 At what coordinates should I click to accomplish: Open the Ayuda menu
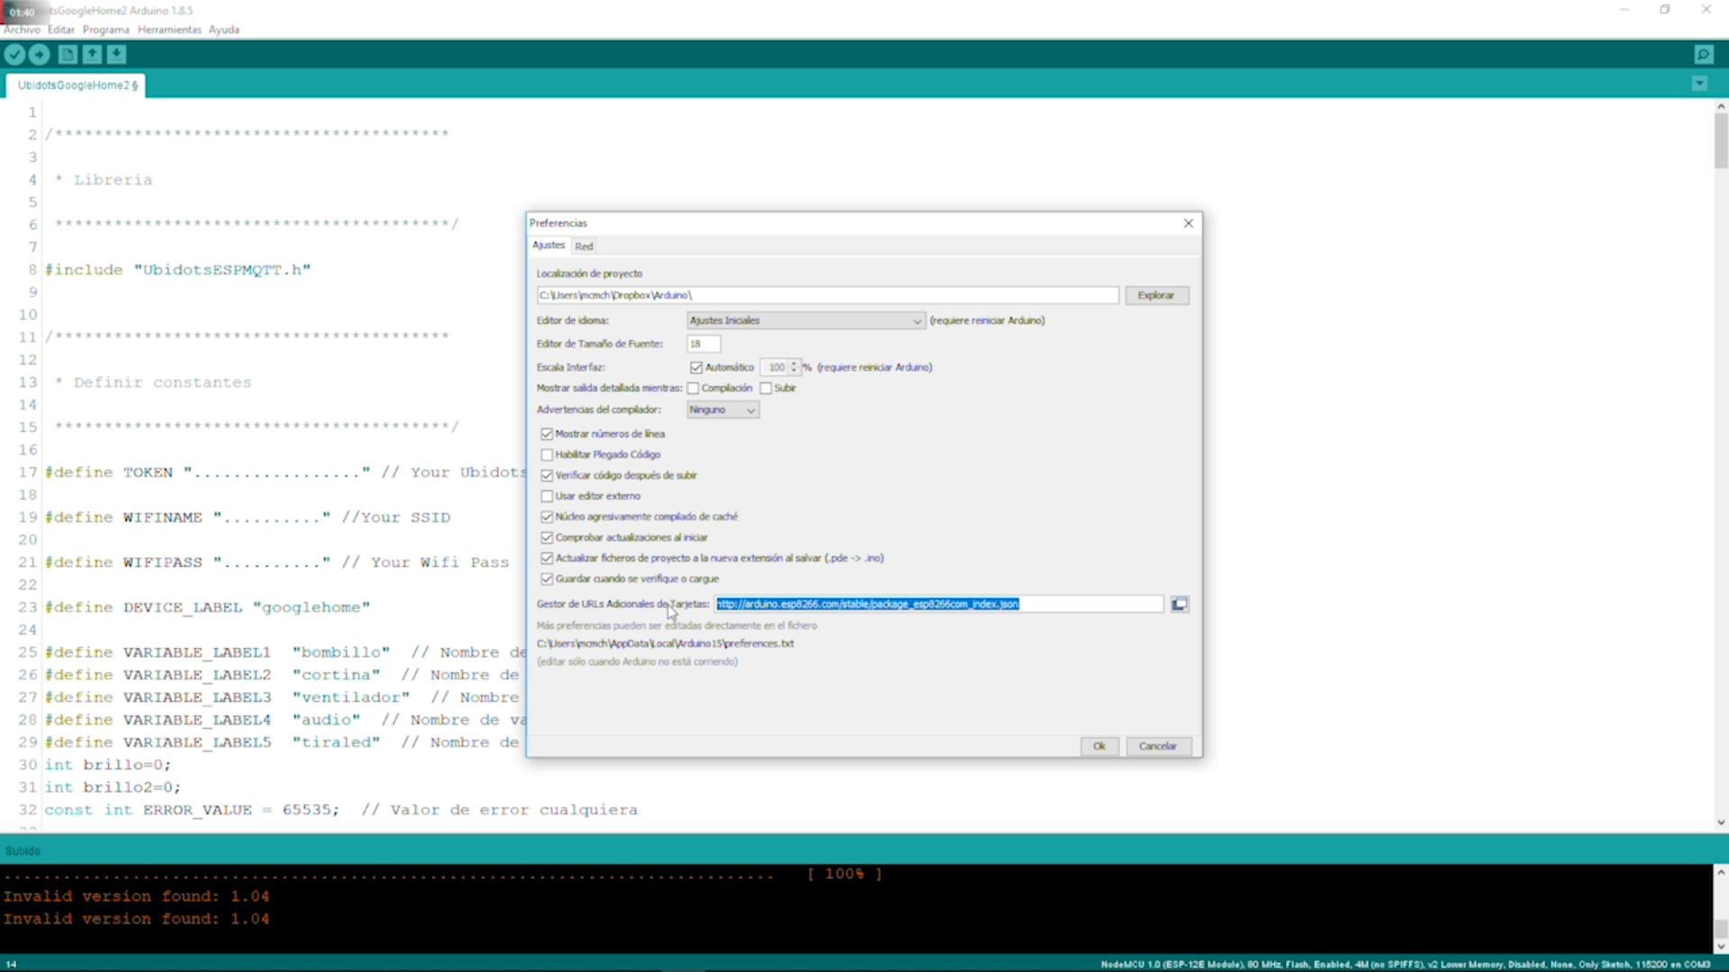pyautogui.click(x=224, y=30)
